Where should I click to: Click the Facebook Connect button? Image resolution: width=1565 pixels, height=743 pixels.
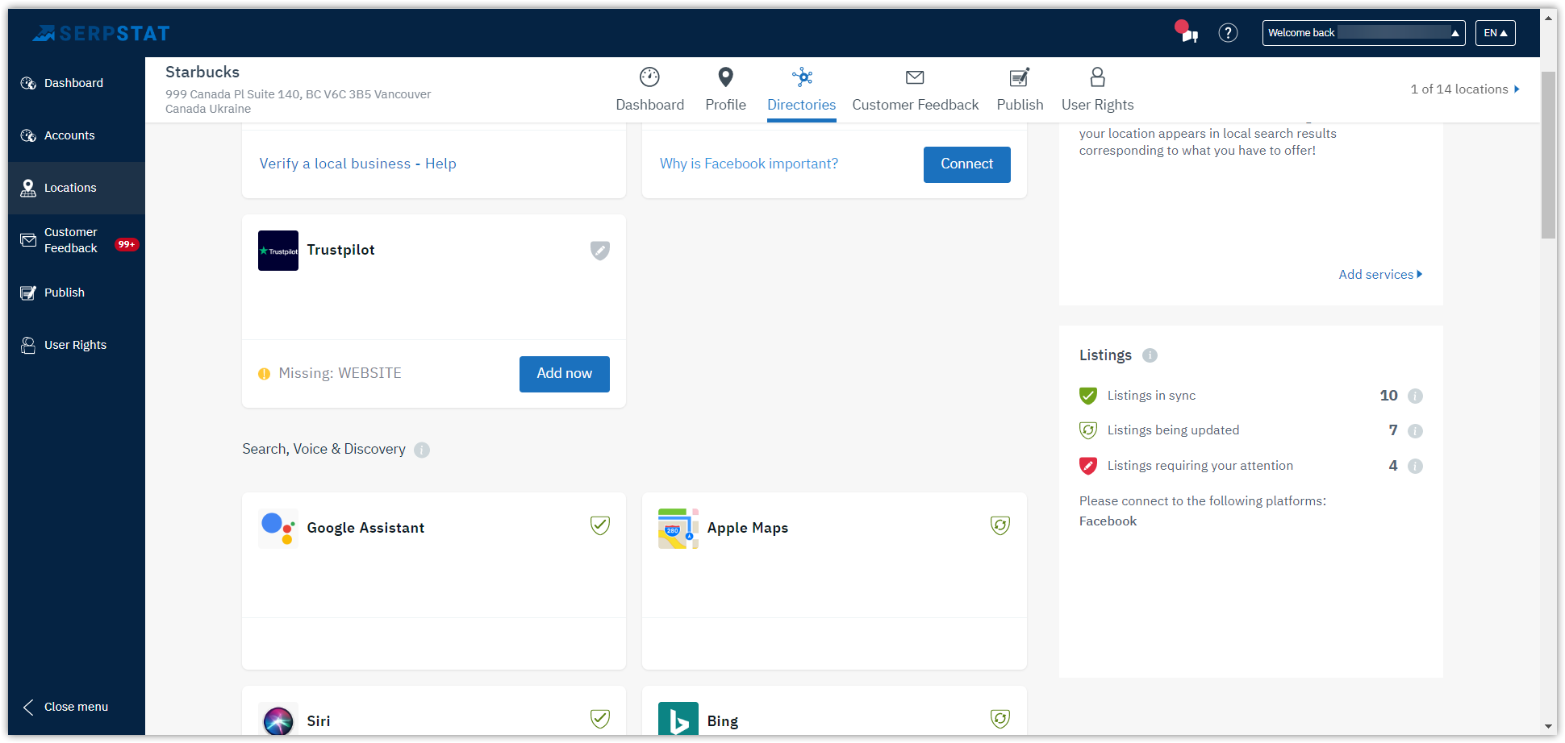coord(966,164)
